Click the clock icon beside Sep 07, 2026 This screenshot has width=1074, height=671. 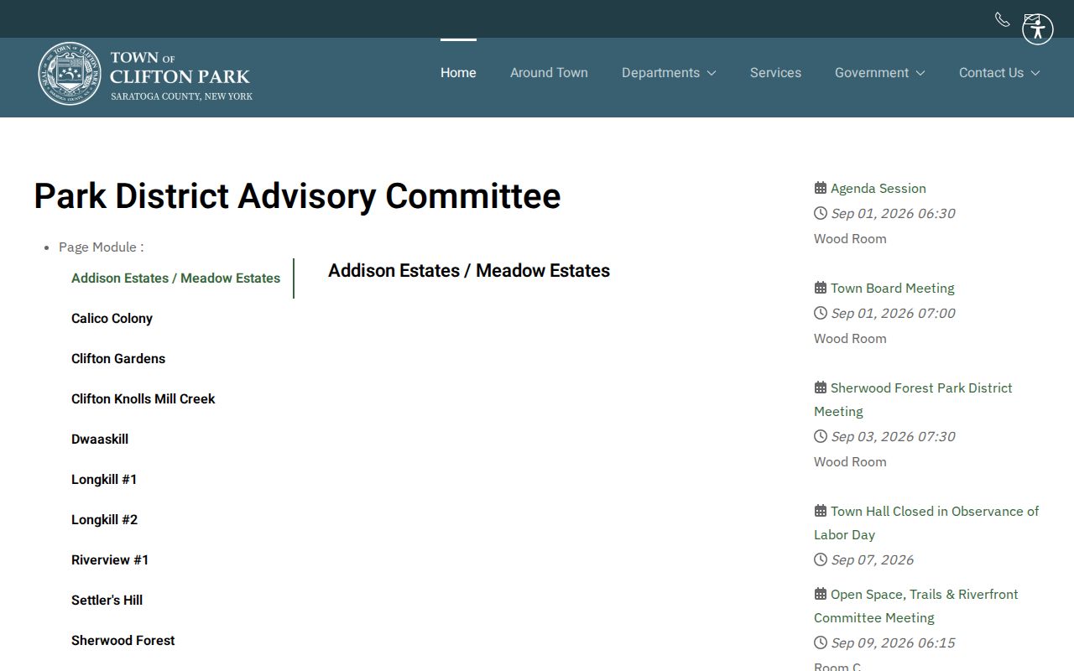click(x=821, y=559)
